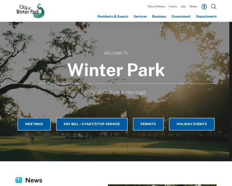Click Pay Bill • Start/Stop Service button
The width and height of the screenshot is (232, 186).
tap(92, 124)
